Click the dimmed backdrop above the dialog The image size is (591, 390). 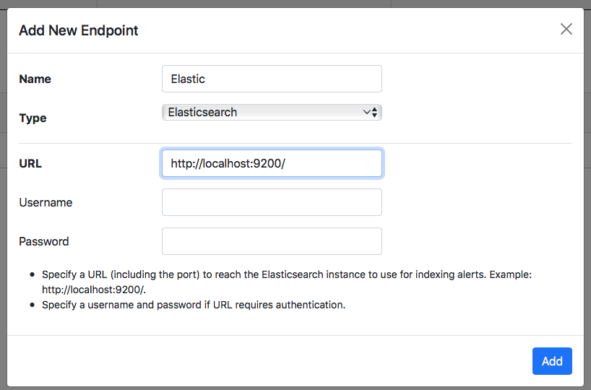coord(295,4)
